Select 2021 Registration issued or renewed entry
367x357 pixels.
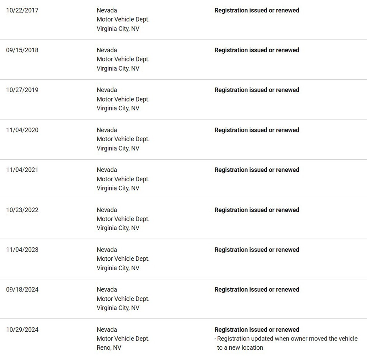click(x=257, y=170)
